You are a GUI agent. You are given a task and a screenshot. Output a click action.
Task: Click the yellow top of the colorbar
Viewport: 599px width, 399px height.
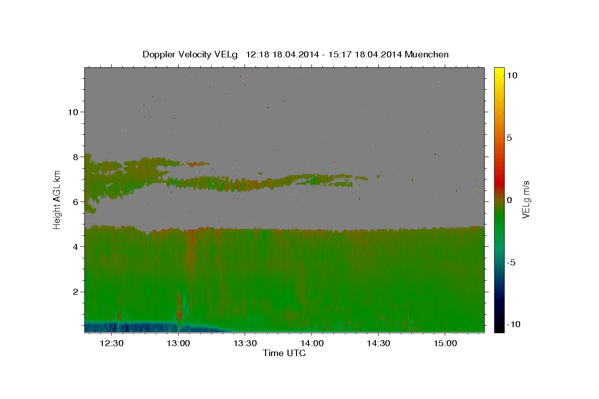[x=499, y=72]
